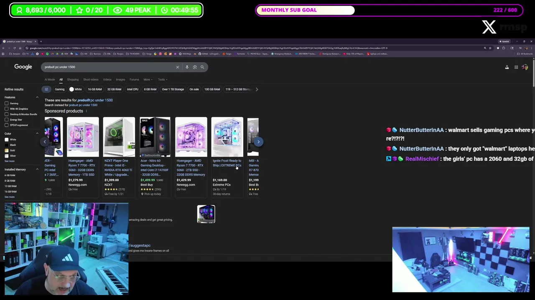Switch to Forums tab
Screen dimensions: 535x300
(x=134, y=80)
